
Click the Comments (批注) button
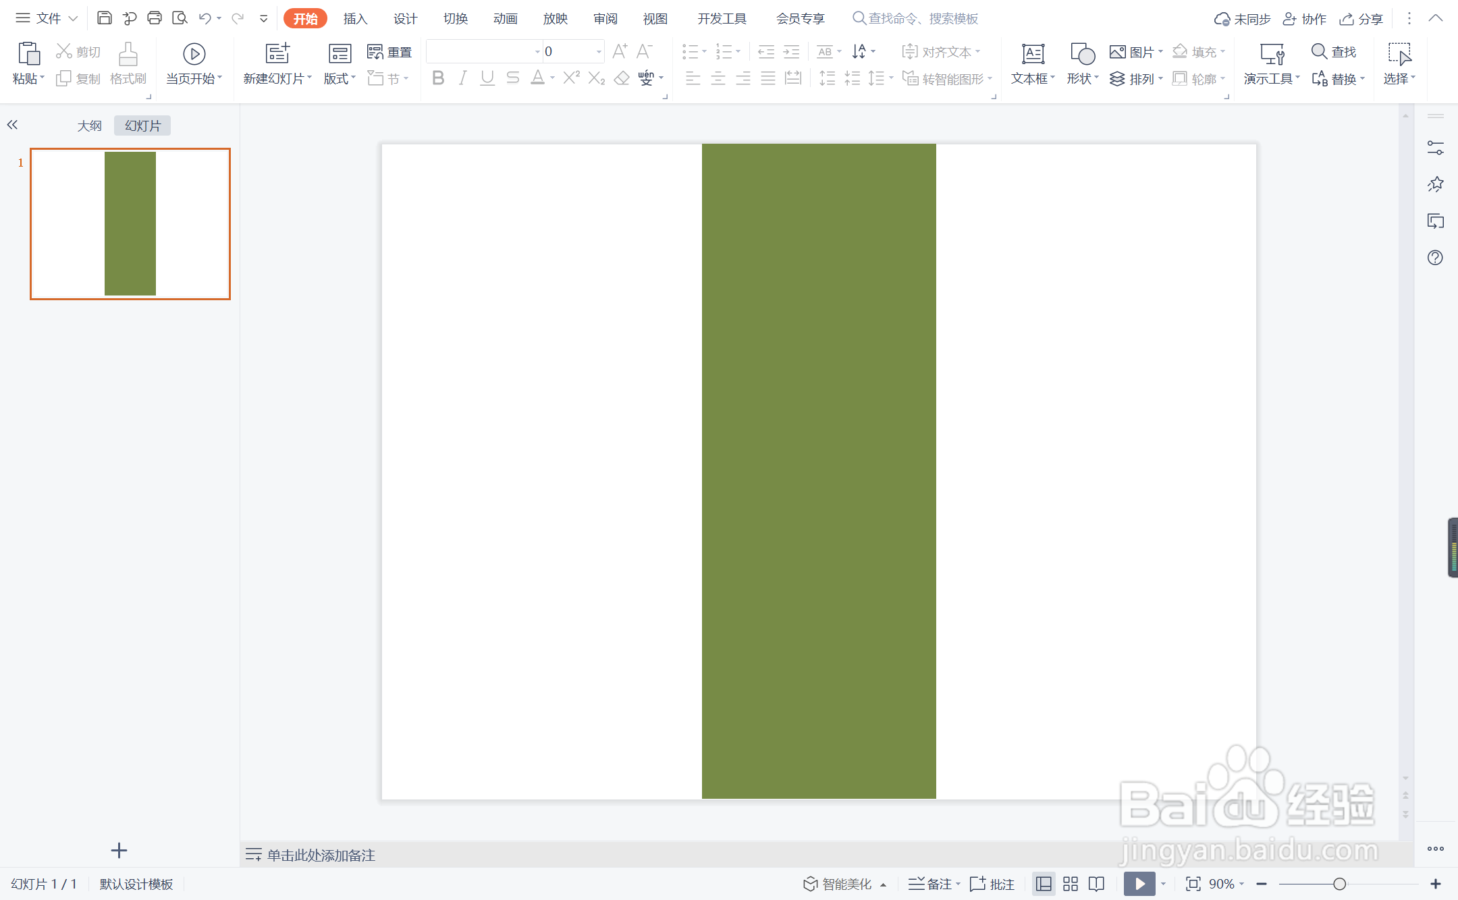click(992, 884)
